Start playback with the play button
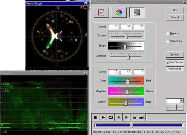Viewport: 187px width, 135px height. coord(103,118)
